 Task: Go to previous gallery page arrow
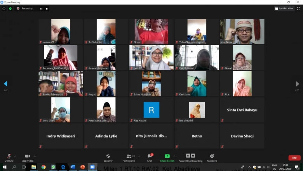5,84
